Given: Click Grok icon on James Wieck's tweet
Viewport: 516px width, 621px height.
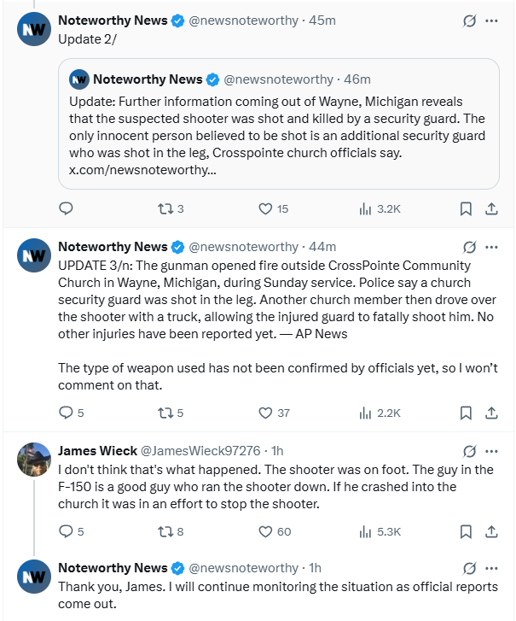Looking at the screenshot, I should tap(468, 451).
